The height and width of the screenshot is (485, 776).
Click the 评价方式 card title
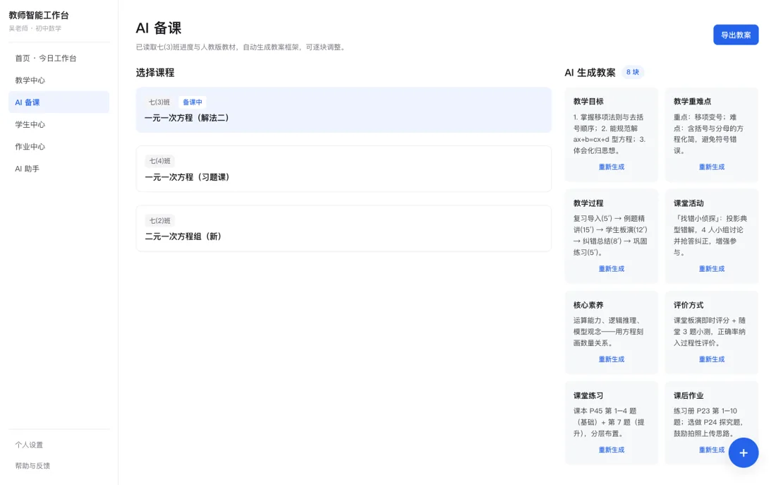point(688,305)
